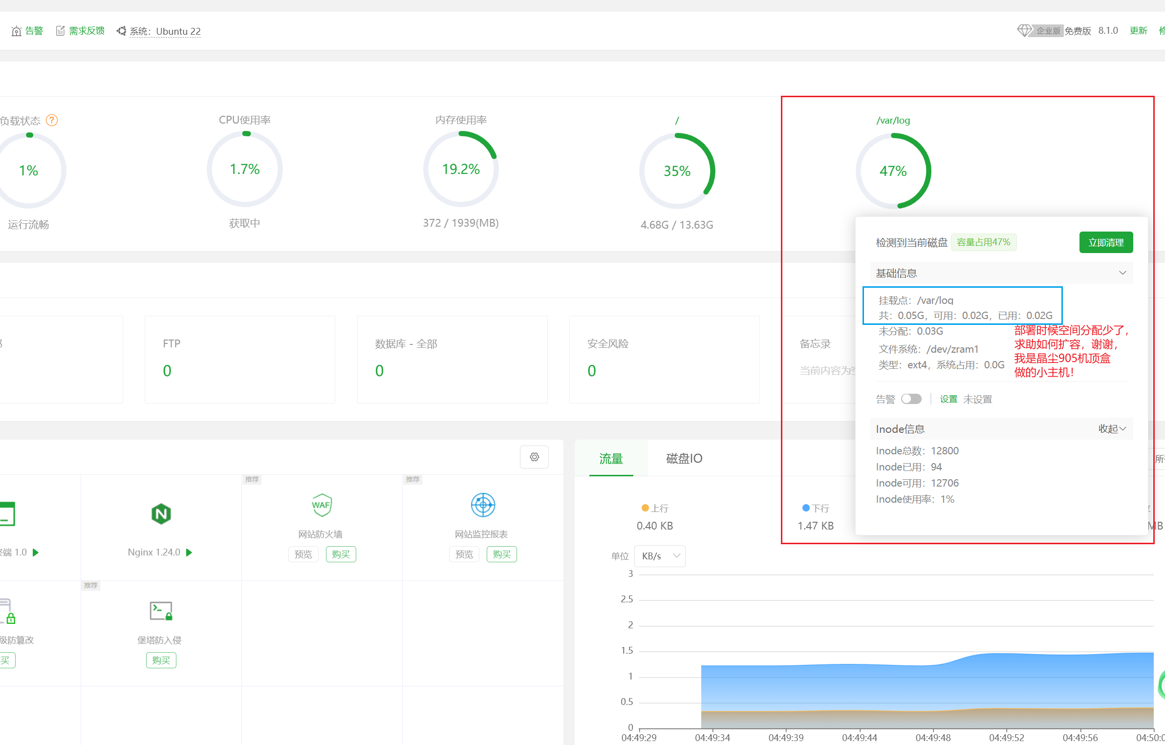Click the 设置 link in the alarm row
The width and height of the screenshot is (1165, 745).
[x=949, y=399]
